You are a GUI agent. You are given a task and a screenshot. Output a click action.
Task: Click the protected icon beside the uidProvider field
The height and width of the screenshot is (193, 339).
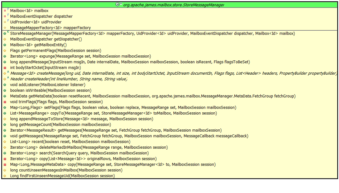5,22
